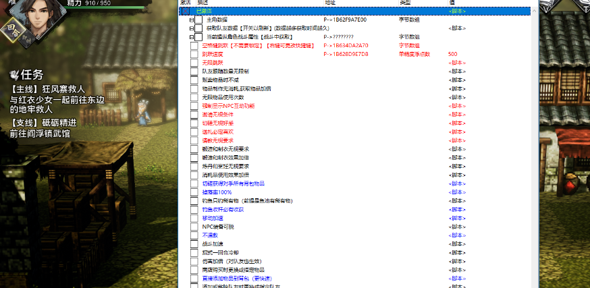Enable the 不遇敌 checkbox
Screen dimensions: 590x288
[194, 236]
